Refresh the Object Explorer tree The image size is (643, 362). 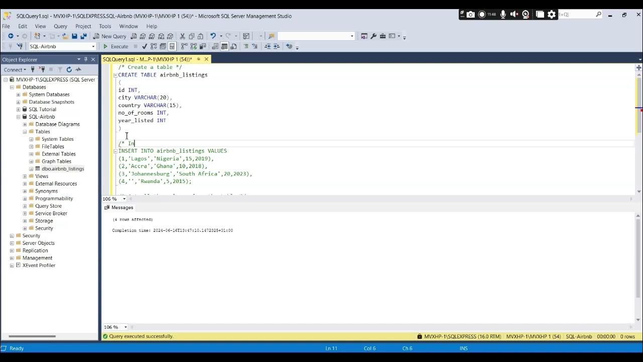click(69, 69)
